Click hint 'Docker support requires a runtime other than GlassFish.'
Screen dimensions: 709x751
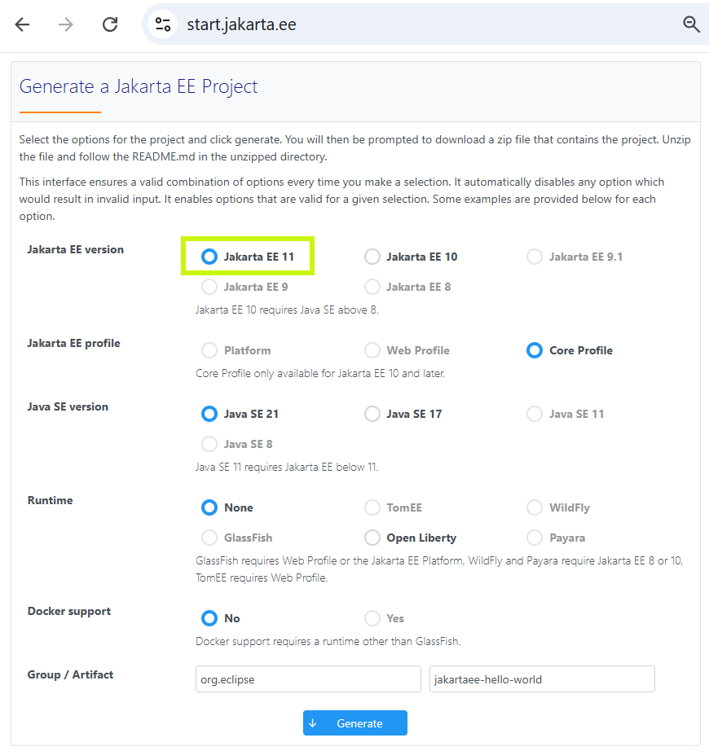click(x=328, y=641)
